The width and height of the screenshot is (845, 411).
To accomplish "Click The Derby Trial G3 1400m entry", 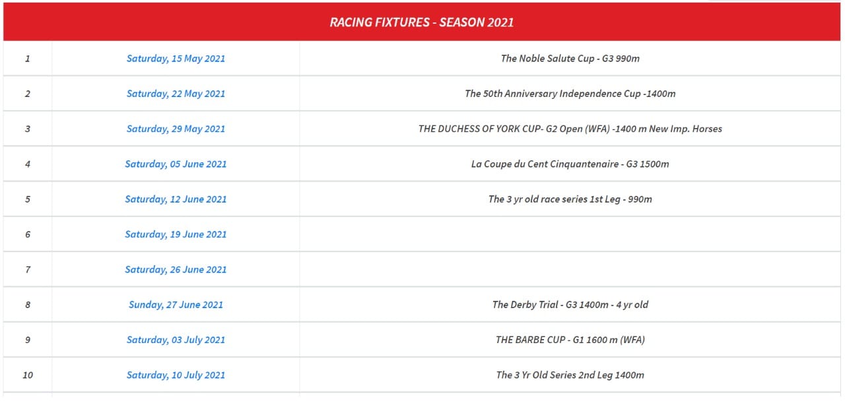I will [x=570, y=305].
